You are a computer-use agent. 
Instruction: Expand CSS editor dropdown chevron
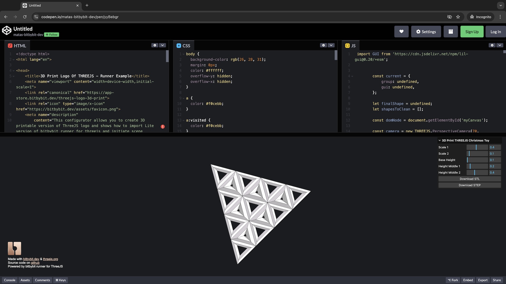(x=331, y=45)
